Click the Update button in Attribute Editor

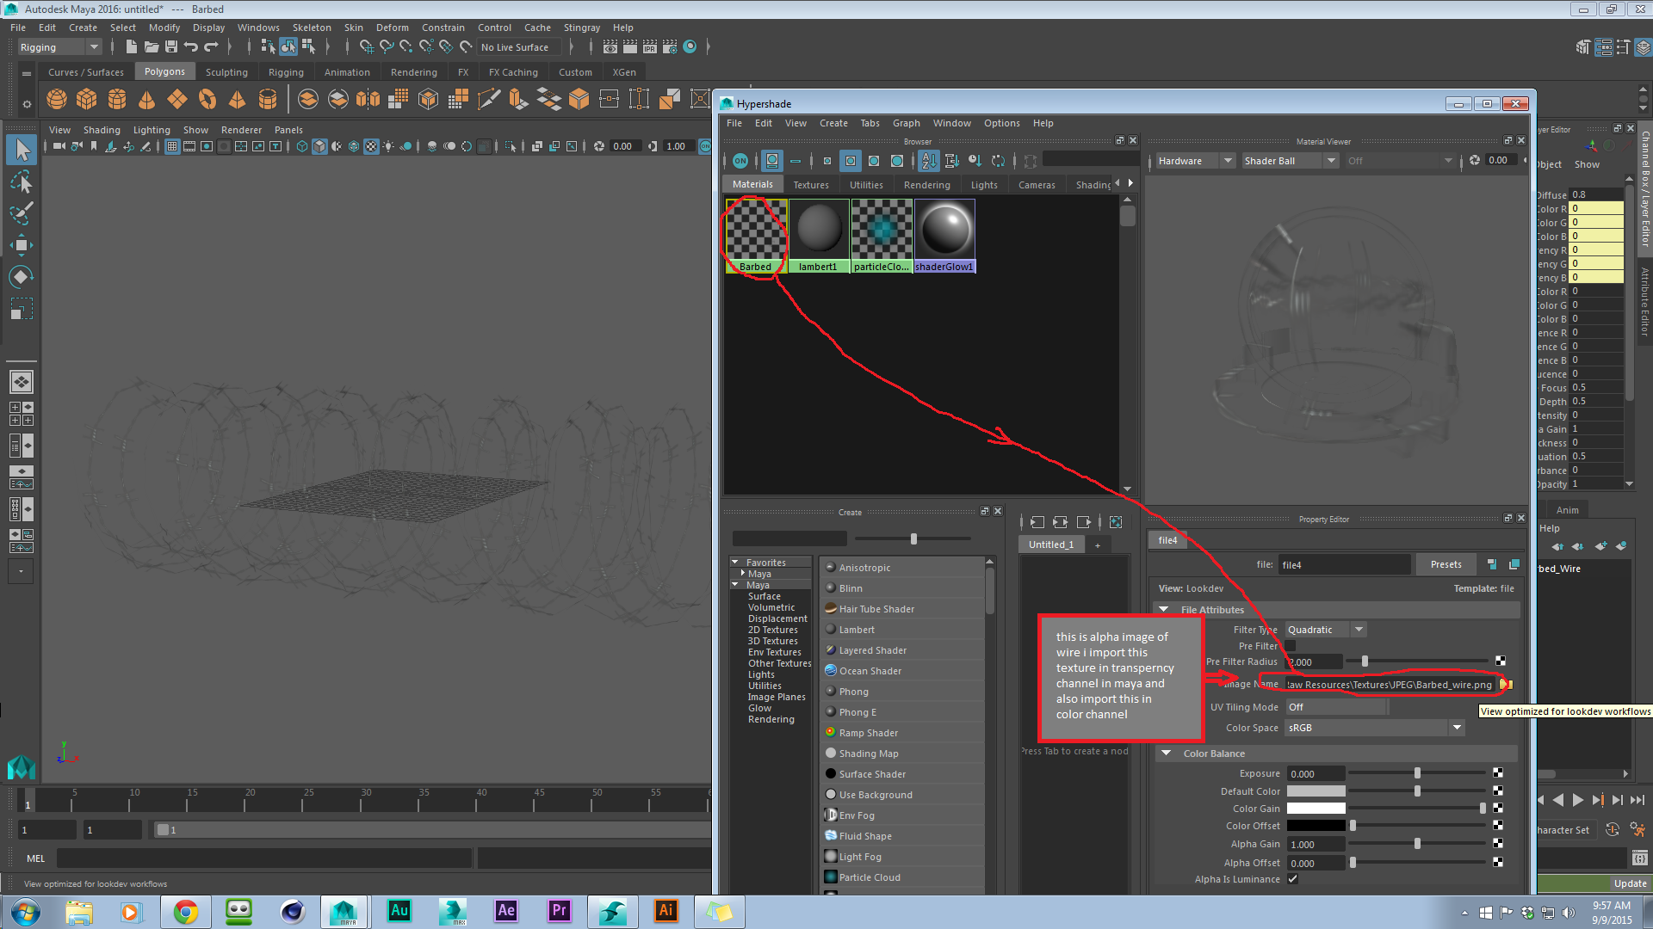click(x=1628, y=883)
